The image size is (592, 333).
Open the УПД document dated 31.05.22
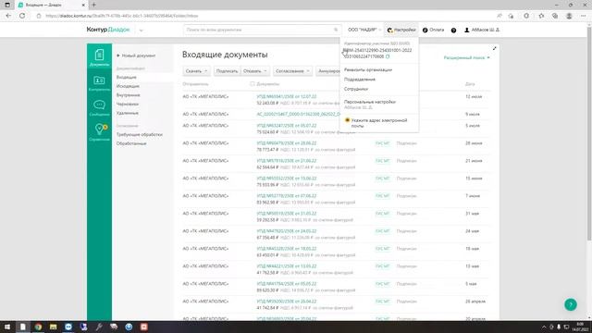[x=287, y=214]
